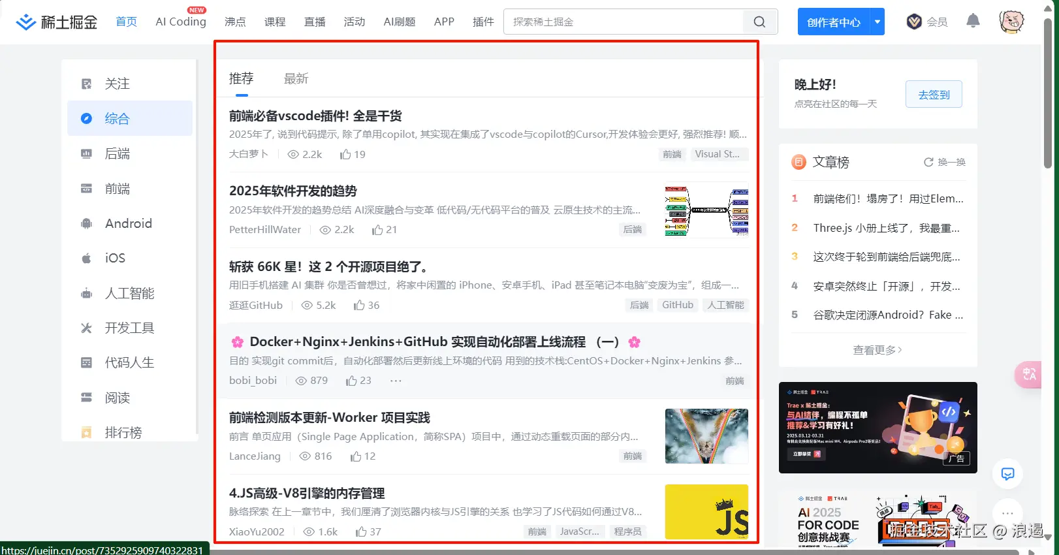Viewport: 1059px width, 555px height.
Task: Open article 前端检测版本更新-Worker 项目实践
Action: point(330,417)
